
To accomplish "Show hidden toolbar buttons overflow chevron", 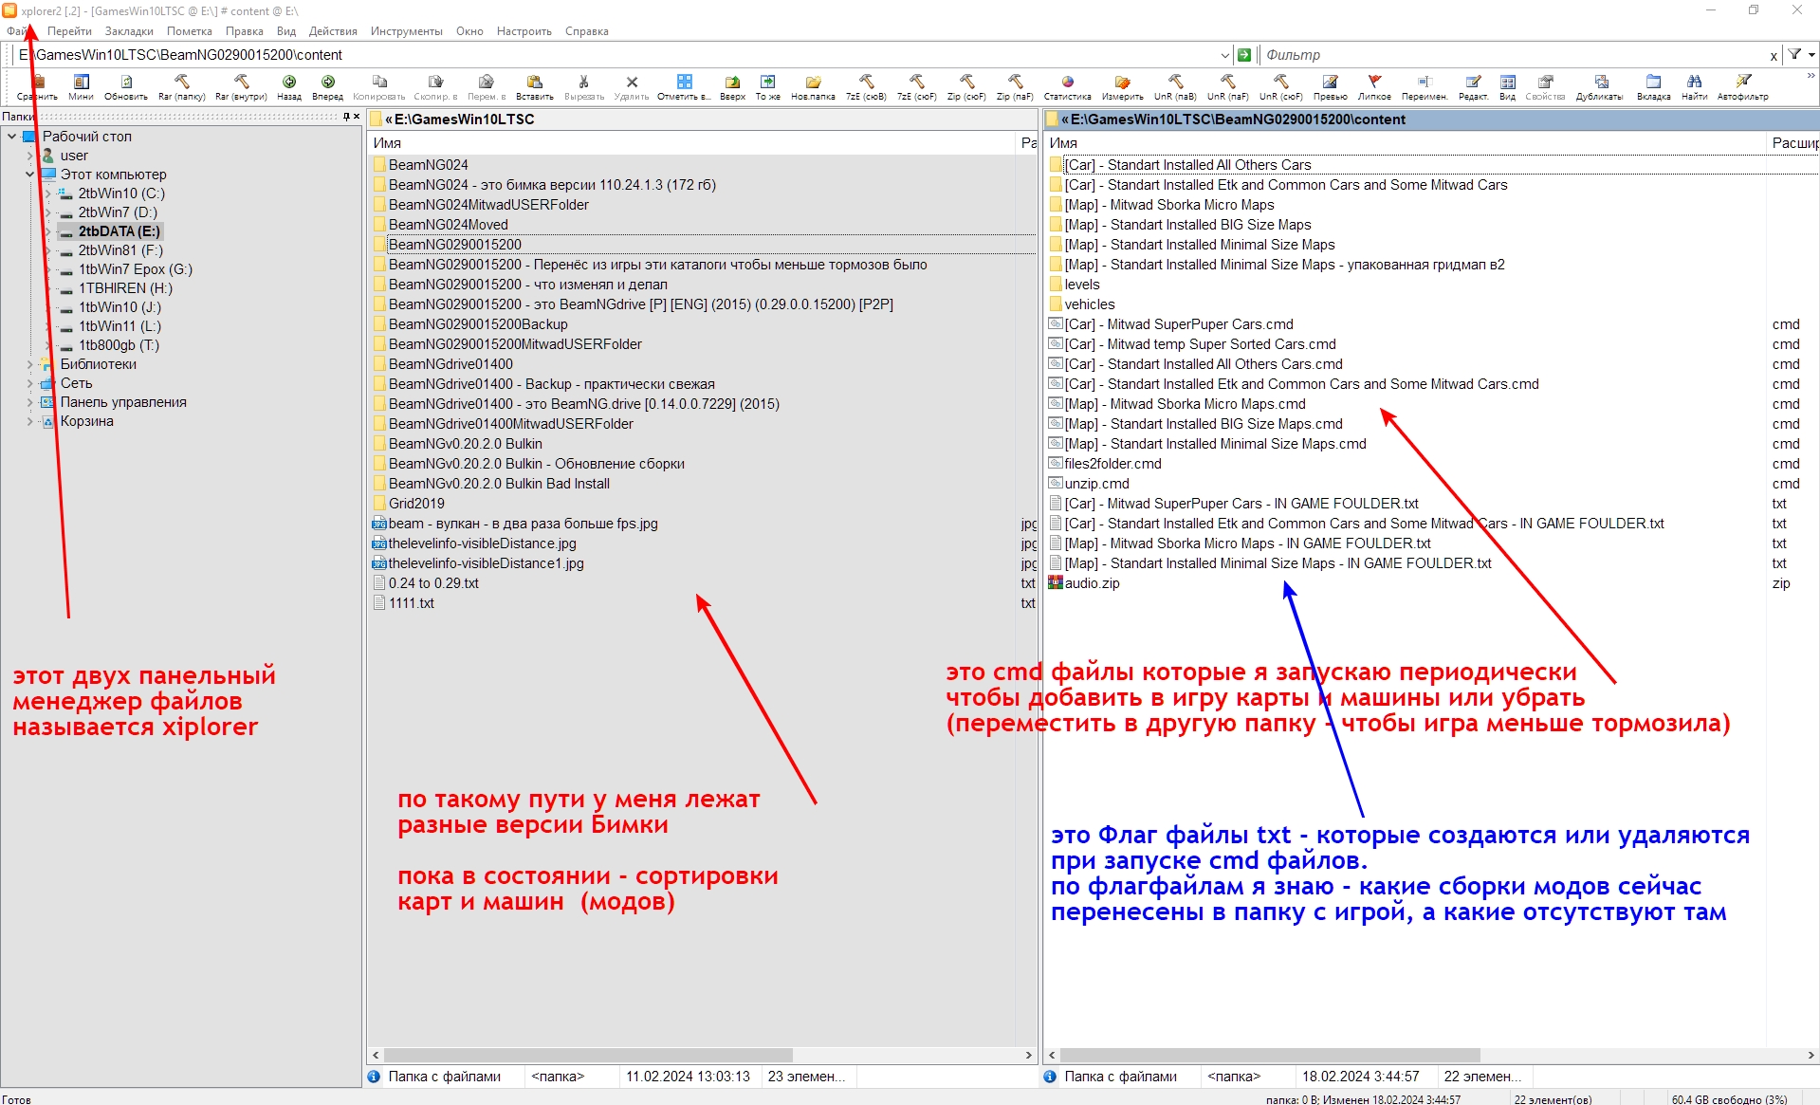I will pyautogui.click(x=1811, y=76).
